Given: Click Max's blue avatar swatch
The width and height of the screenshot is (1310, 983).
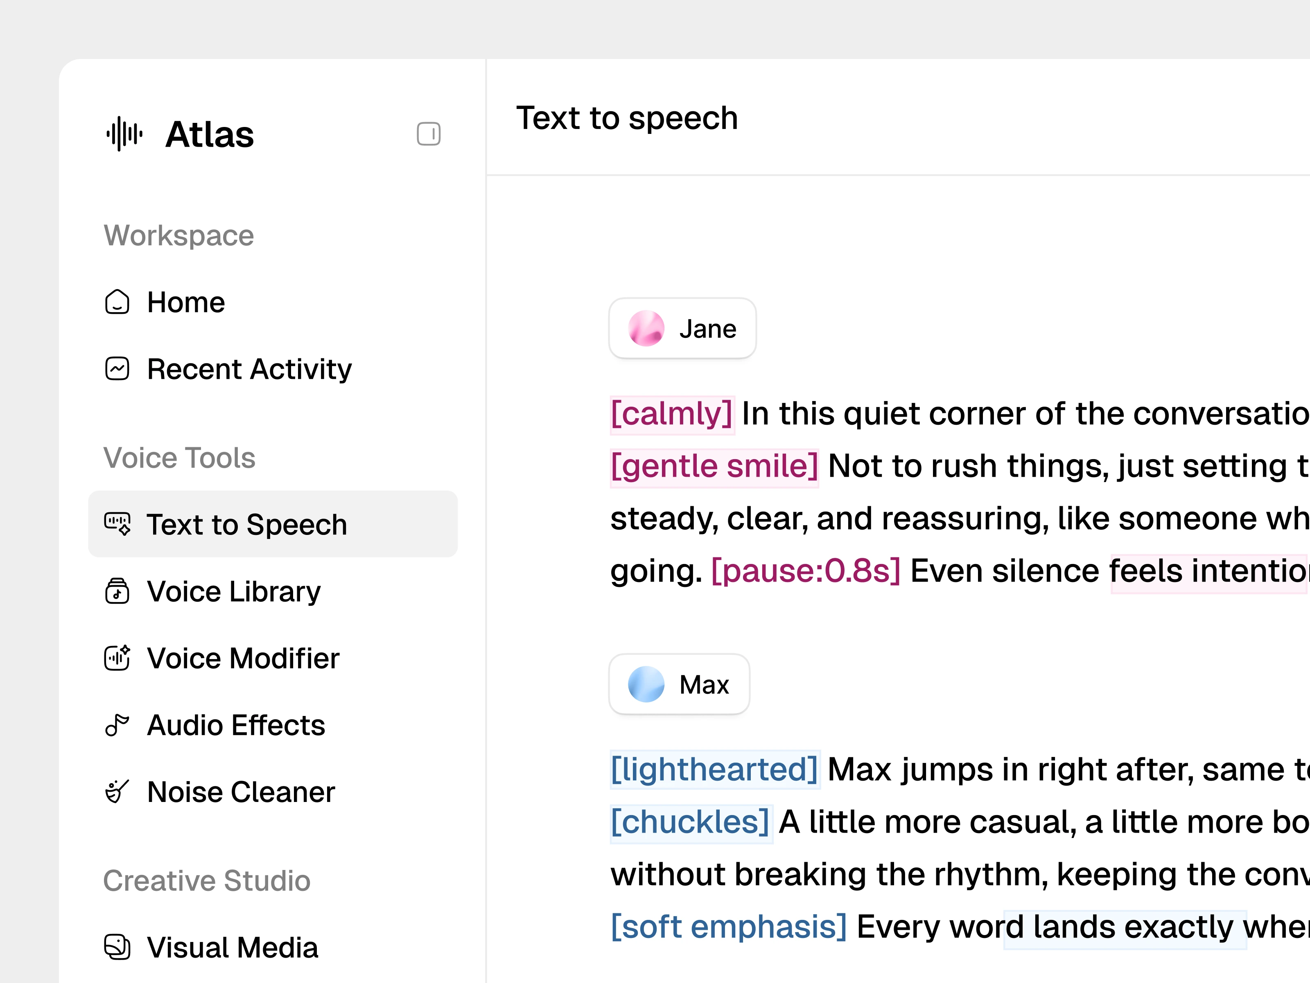Looking at the screenshot, I should coord(646,684).
